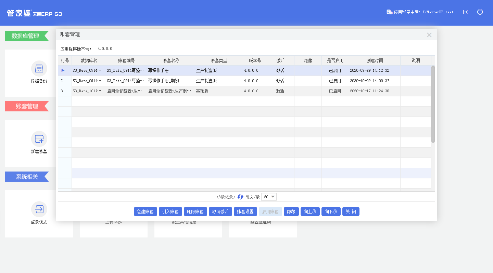Sort by the 数据库名 column header
The width and height of the screenshot is (493, 273).
pos(89,60)
